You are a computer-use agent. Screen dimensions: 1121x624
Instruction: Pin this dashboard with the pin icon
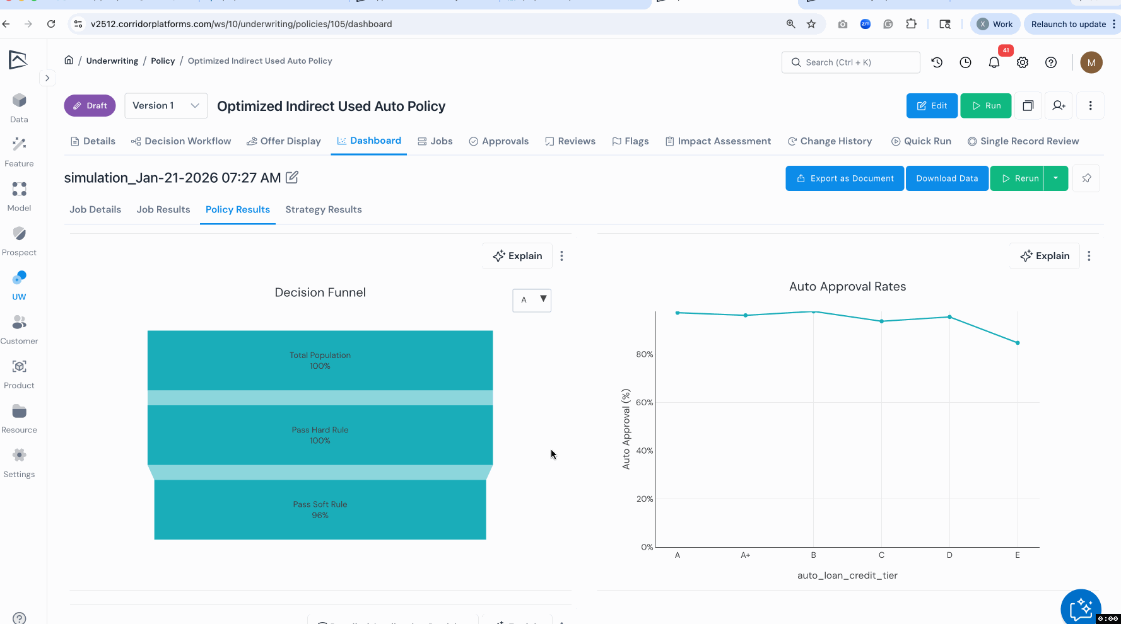(1086, 178)
